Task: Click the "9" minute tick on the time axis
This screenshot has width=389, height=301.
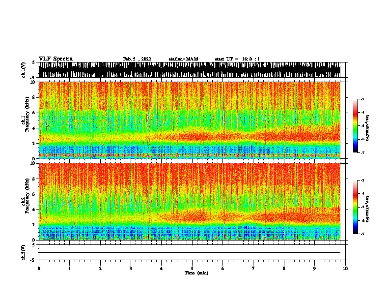Action: (x=314, y=268)
